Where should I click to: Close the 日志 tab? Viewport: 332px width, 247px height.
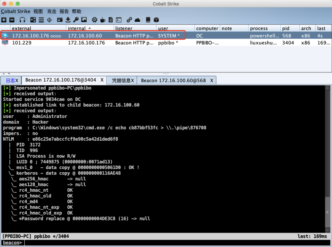click(x=17, y=80)
